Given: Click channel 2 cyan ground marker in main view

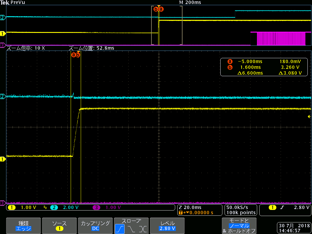Looking at the screenshot, I should click(x=3, y=96).
